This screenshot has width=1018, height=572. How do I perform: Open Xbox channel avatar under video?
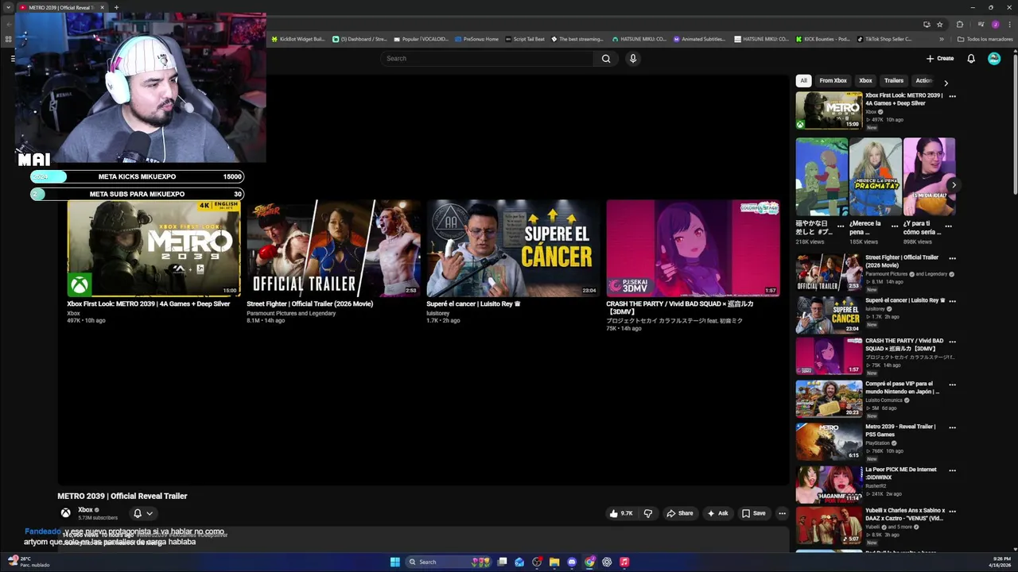66,512
